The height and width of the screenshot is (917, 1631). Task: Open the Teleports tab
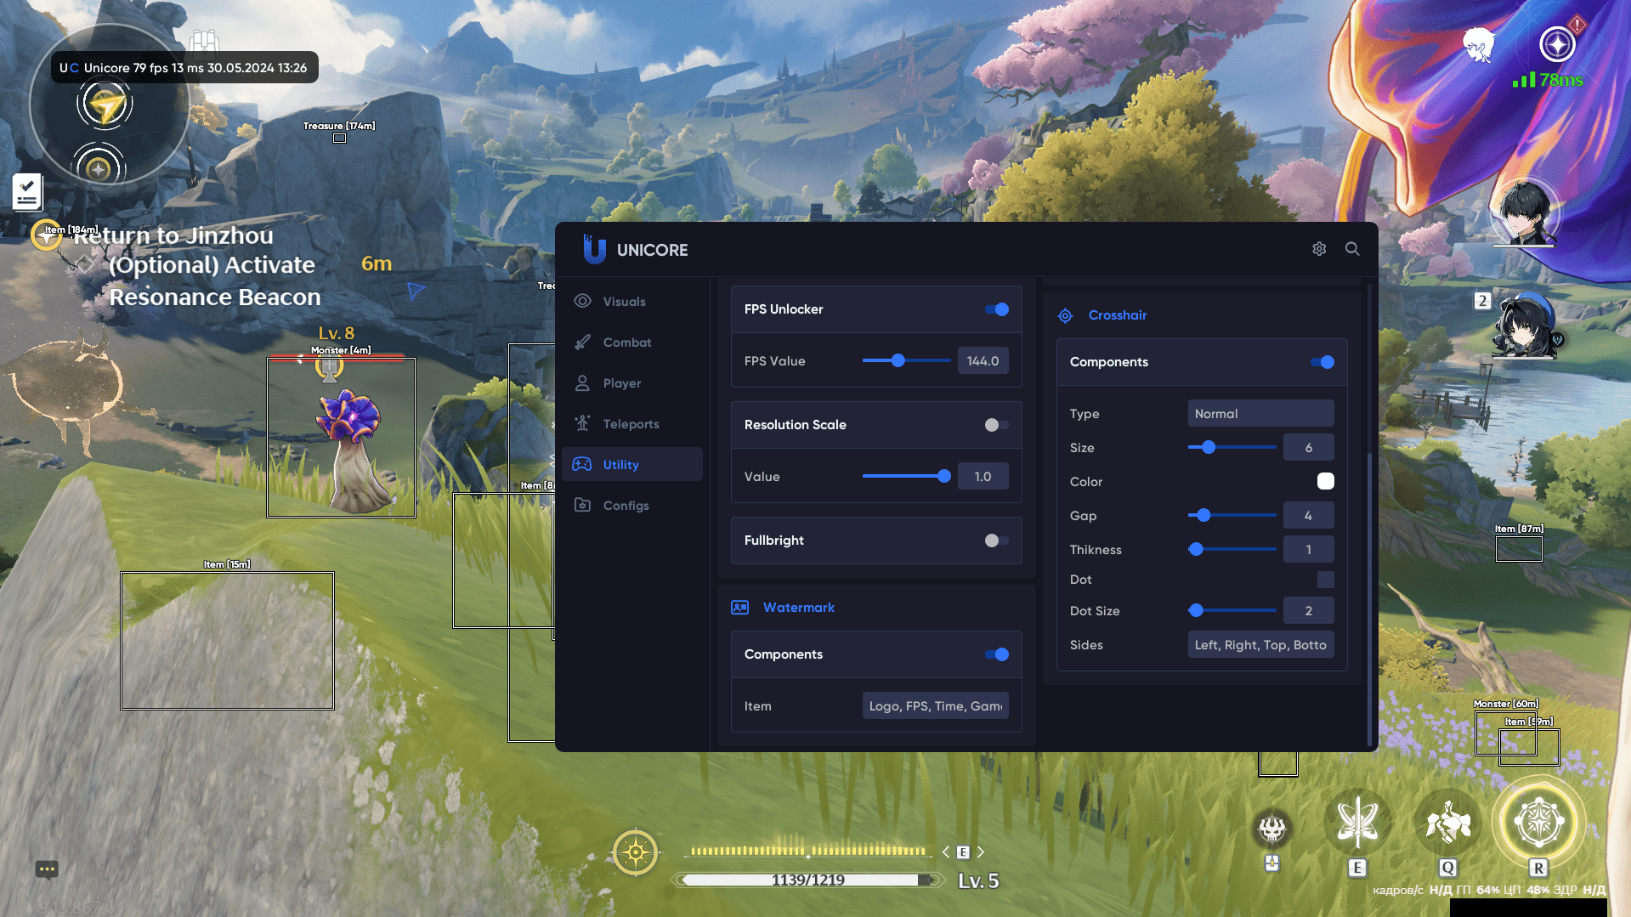coord(631,424)
